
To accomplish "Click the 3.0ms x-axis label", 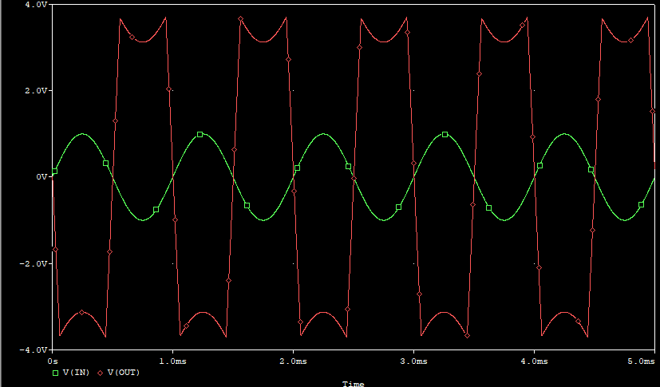I will click(413, 361).
